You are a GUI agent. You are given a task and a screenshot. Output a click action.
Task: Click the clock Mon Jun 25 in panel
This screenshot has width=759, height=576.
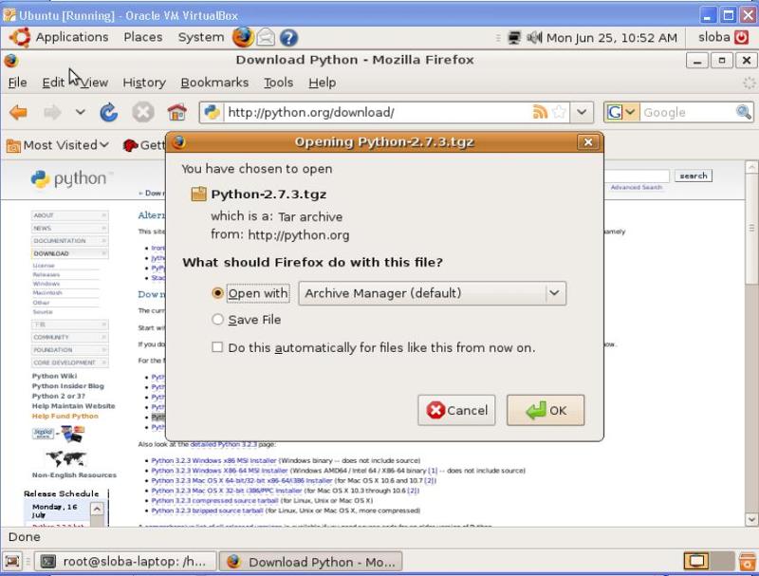pyautogui.click(x=612, y=37)
